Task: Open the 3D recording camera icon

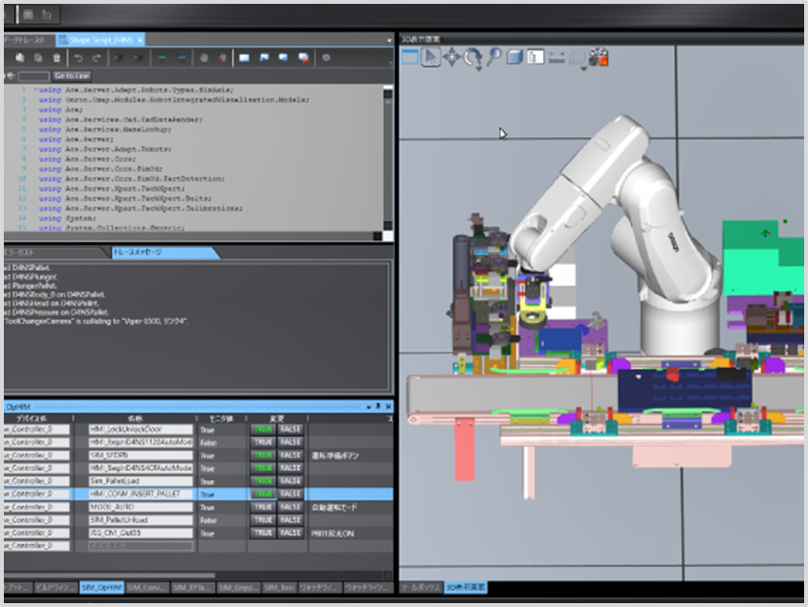Action: click(x=599, y=57)
